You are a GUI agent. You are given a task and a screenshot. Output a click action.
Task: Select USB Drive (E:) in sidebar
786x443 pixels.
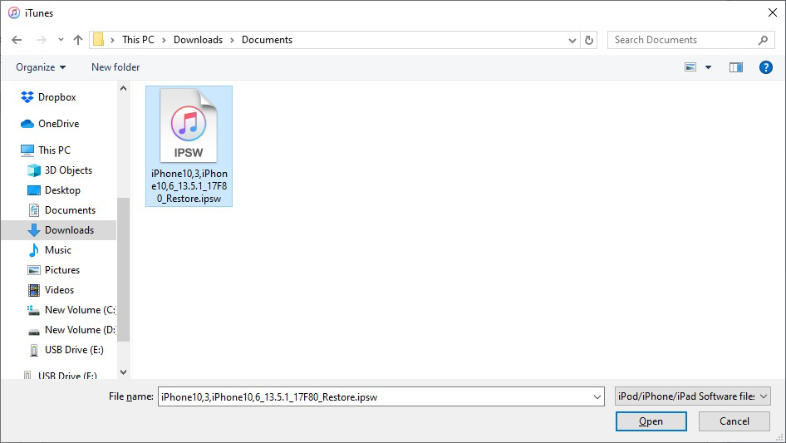coord(74,350)
